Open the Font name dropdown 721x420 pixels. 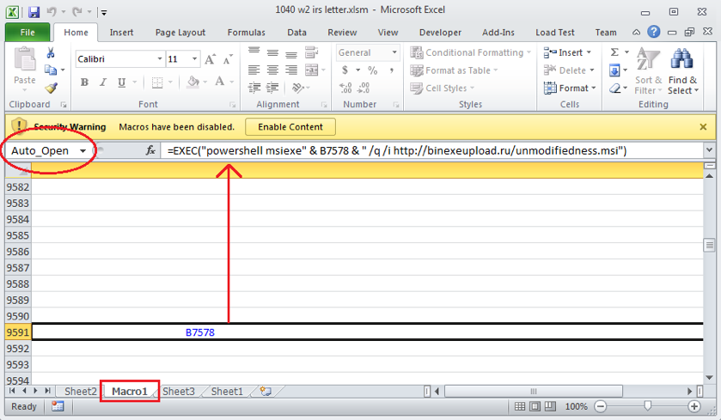160,58
